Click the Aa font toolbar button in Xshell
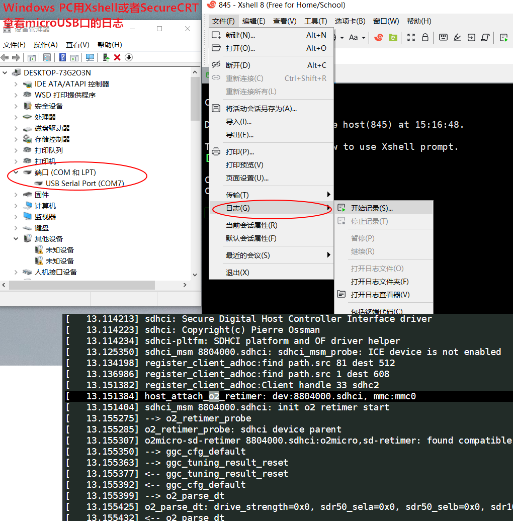513x521 pixels. (353, 38)
